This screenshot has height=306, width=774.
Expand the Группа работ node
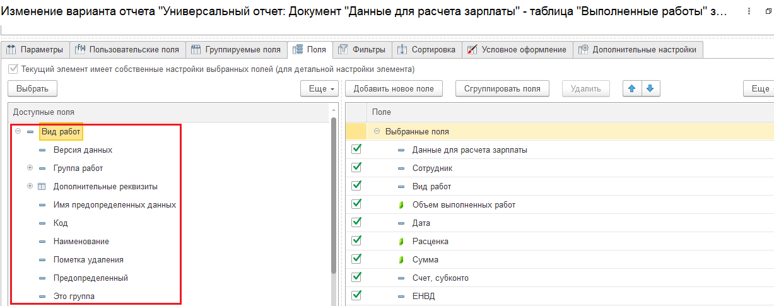pyautogui.click(x=30, y=168)
